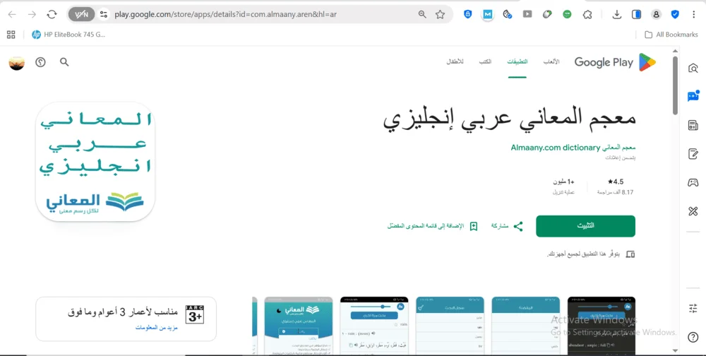Click the page vertical scrollbar thumb

click(675, 85)
